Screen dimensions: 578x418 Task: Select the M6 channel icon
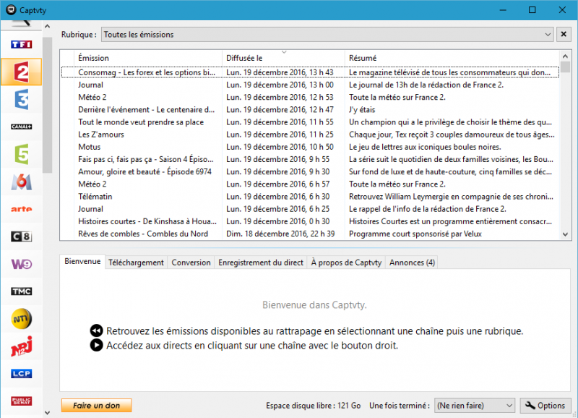(22, 182)
